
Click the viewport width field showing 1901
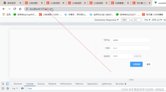pyautogui.click(x=125, y=20)
